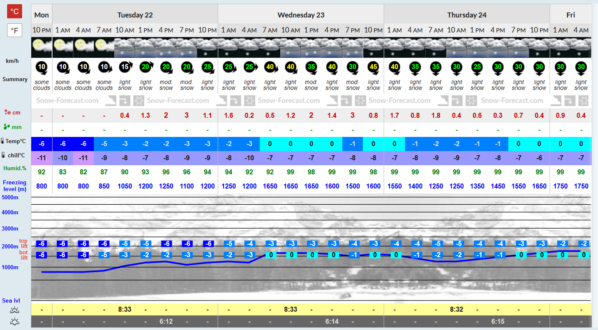
Task: Click the Monday 10 PM moon-and-cloud weather icon
Action: click(x=41, y=47)
